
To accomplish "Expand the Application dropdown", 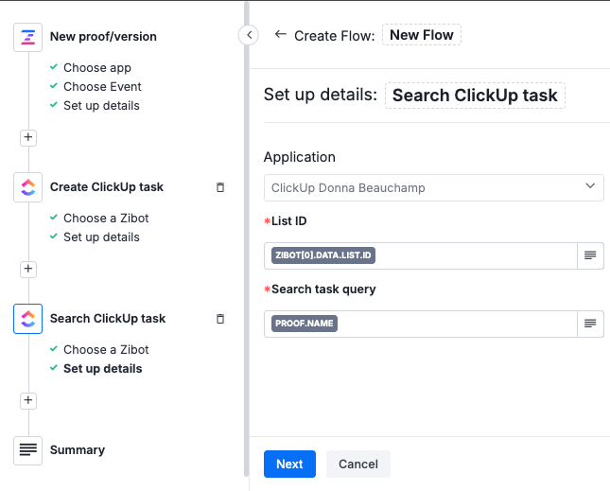I will (434, 188).
